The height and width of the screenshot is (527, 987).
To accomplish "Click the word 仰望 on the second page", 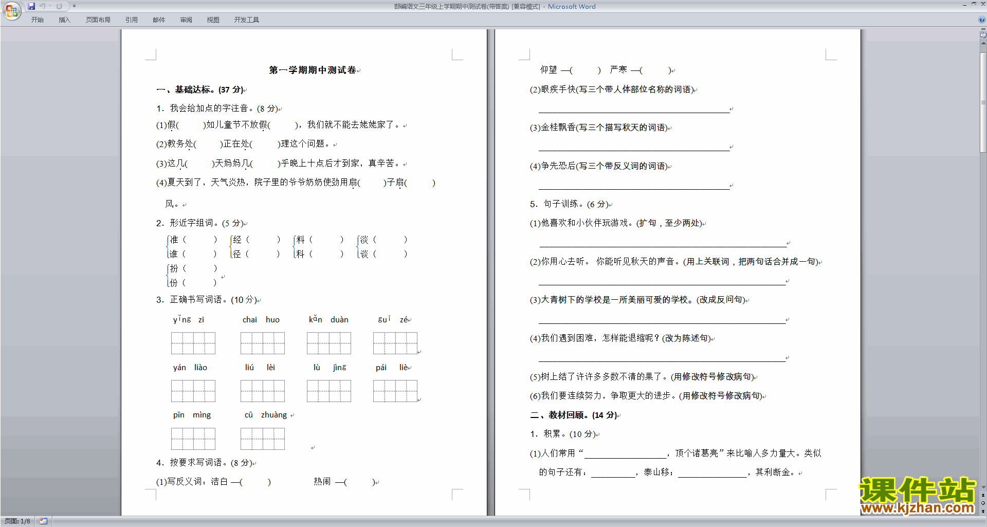I will tap(549, 70).
